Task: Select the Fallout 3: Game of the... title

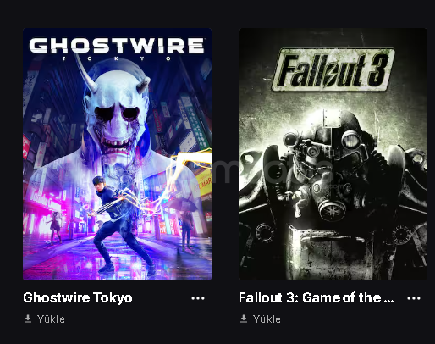Action: (317, 297)
